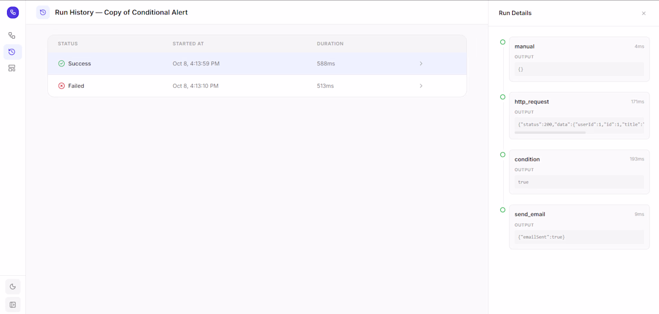The height and width of the screenshot is (314, 659).
Task: Click the http_request JSON output box
Action: (579, 124)
